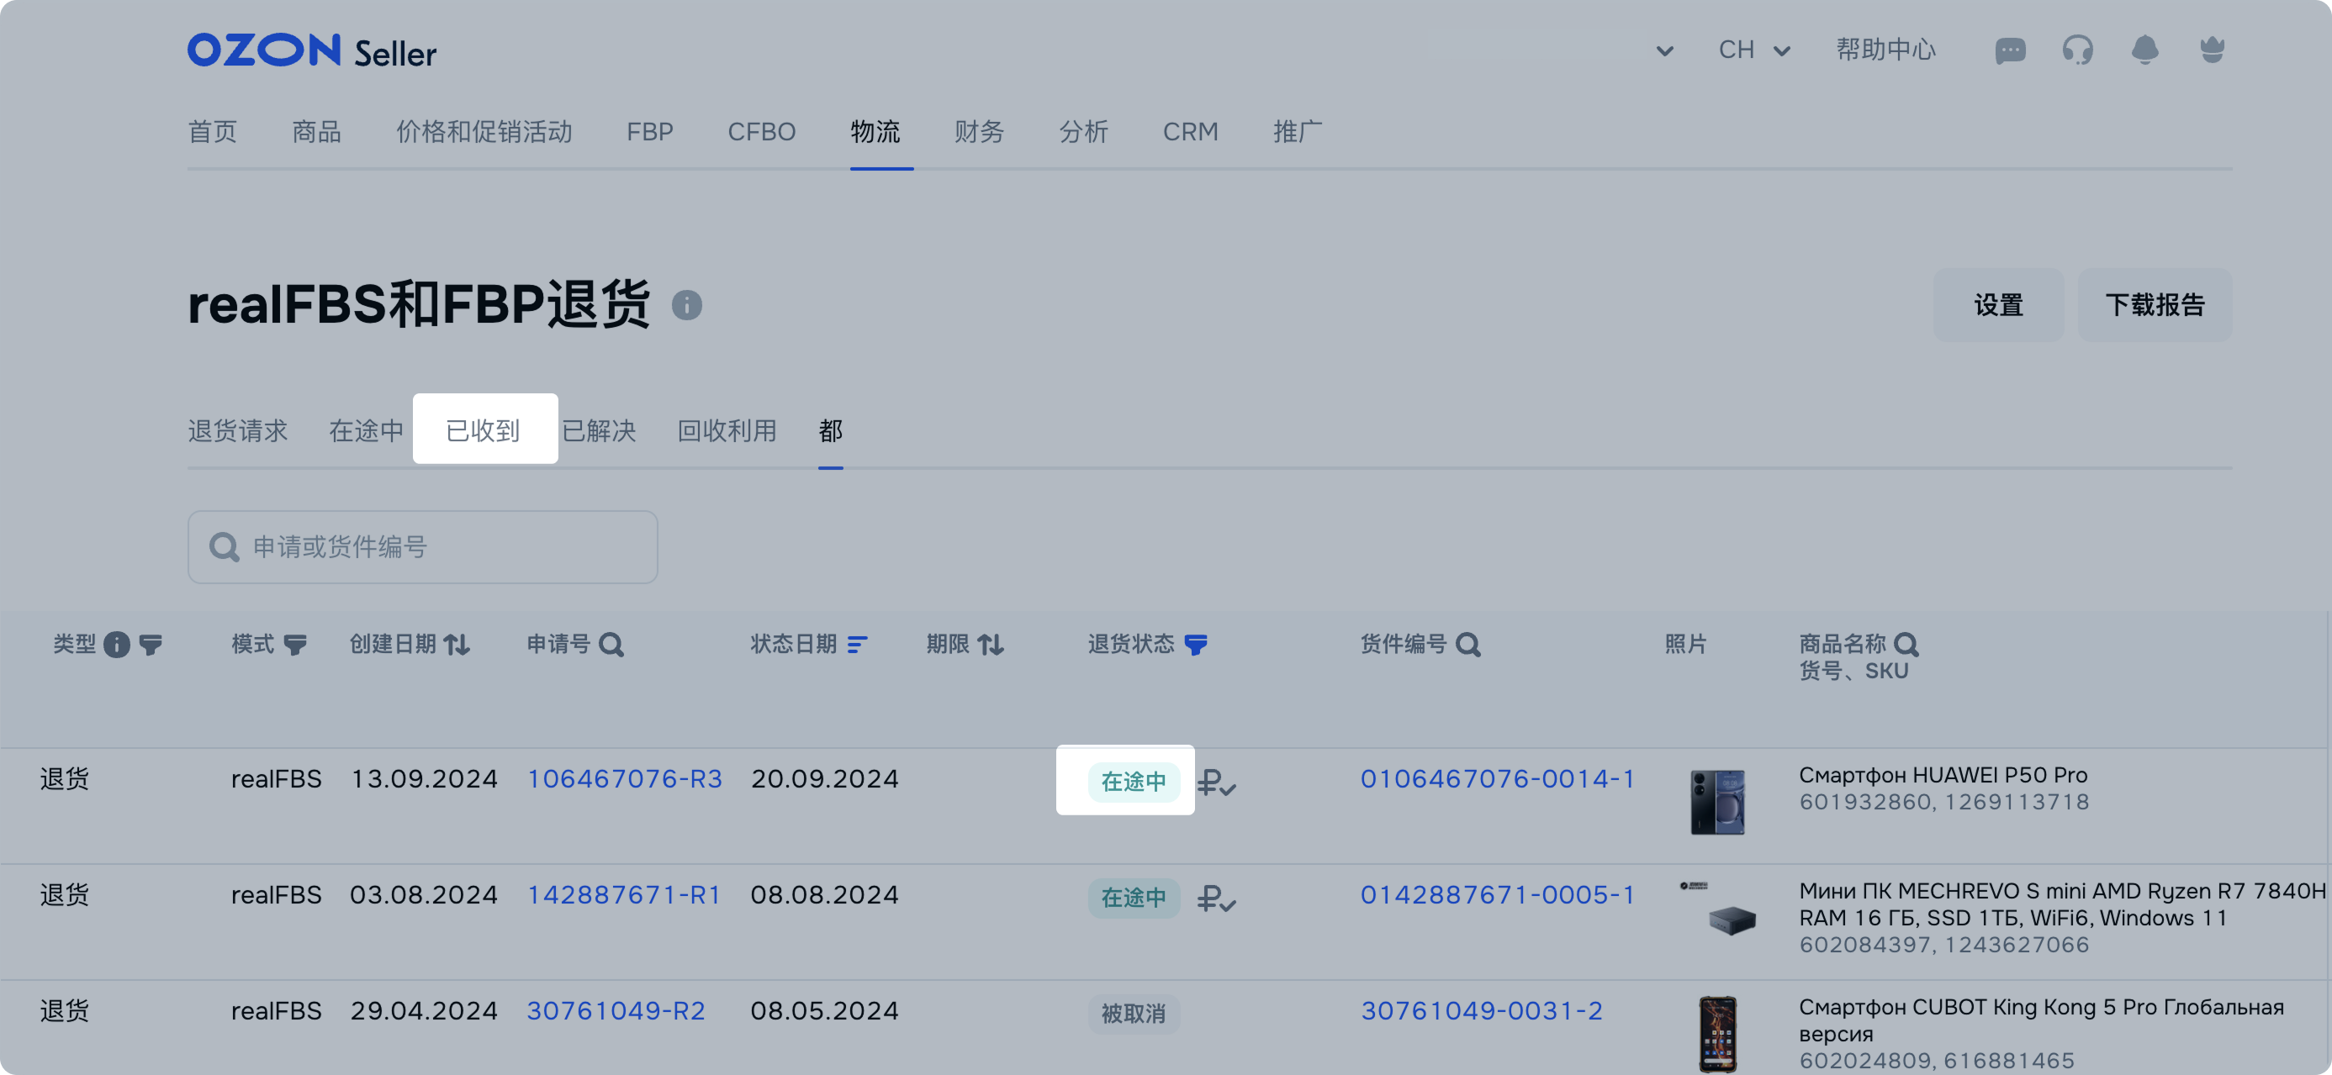Open the chat messages icon

pyautogui.click(x=2009, y=50)
